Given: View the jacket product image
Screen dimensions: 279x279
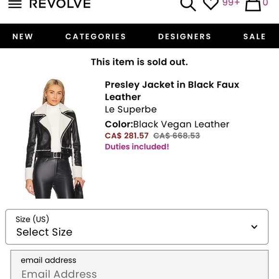Looking at the screenshot, I should [55, 139].
